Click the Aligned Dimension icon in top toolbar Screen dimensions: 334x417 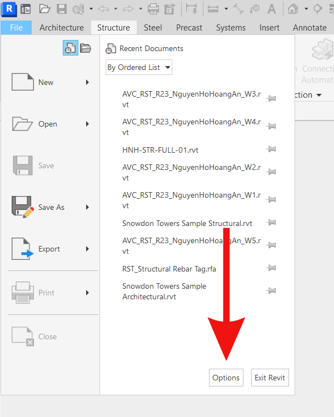[x=192, y=9]
